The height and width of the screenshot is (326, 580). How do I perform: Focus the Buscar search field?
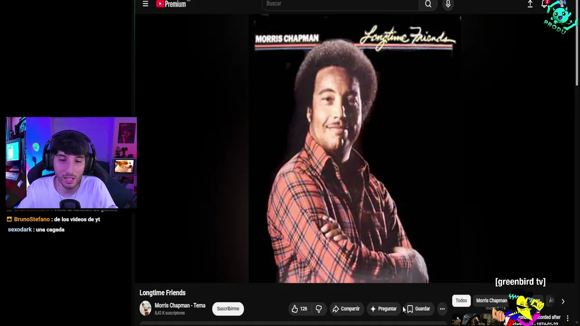coord(340,4)
